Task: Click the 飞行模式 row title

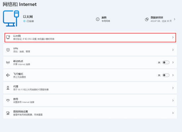Action: [18, 74]
